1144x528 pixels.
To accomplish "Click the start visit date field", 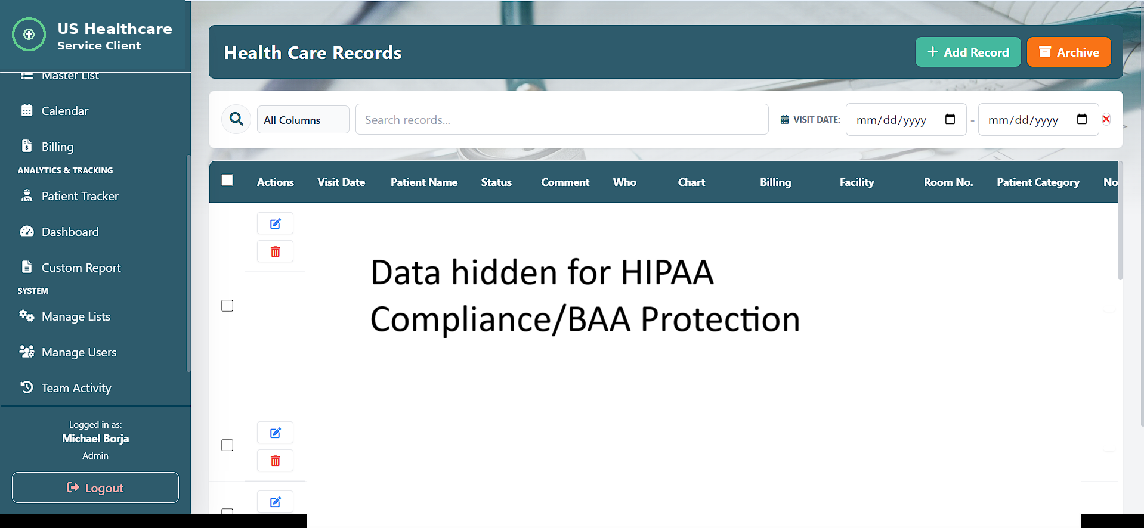I will 906,119.
